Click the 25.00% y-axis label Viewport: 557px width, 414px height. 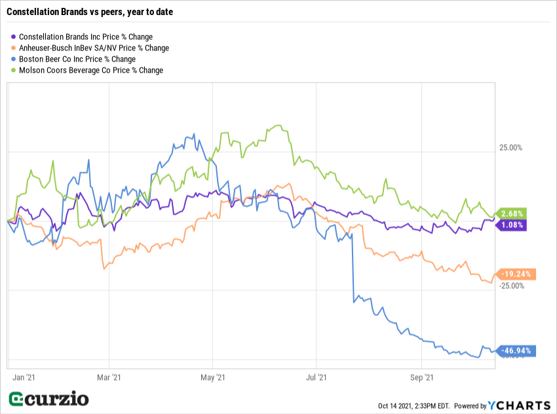[511, 148]
